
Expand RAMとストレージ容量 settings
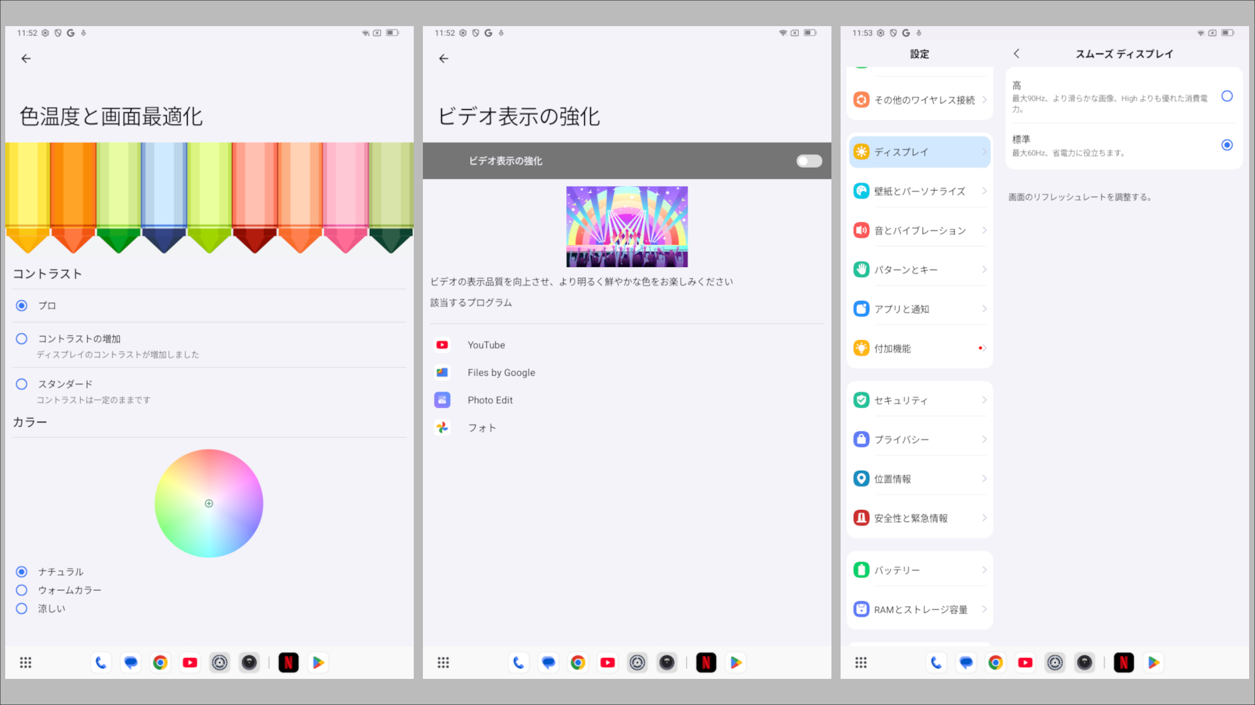pos(918,608)
